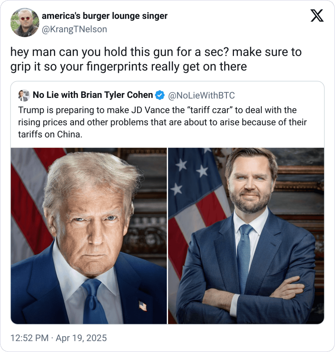This screenshot has height=352, width=335.
Task: Open the No Lie small profile avatar
Action: tap(24, 95)
